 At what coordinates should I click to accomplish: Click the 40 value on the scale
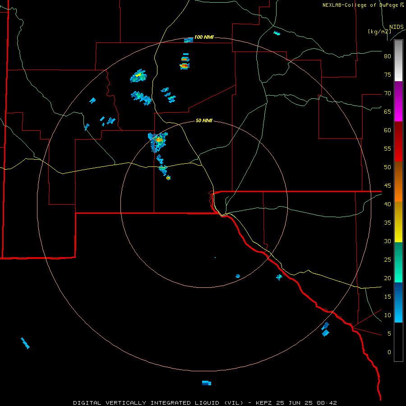[x=388, y=204]
